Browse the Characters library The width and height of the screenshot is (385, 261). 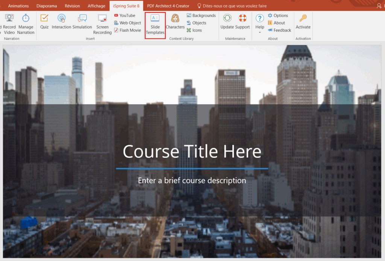tap(175, 21)
